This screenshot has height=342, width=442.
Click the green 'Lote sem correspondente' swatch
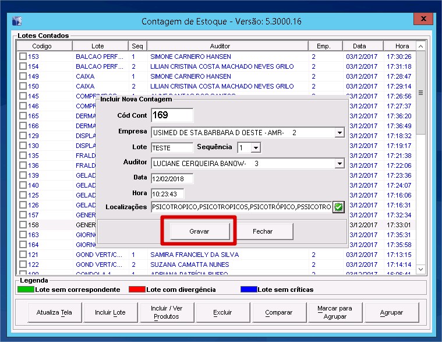(x=27, y=290)
